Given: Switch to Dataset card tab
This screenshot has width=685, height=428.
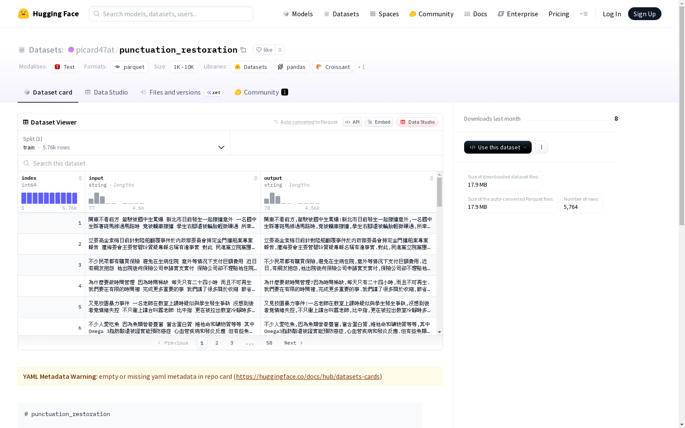Looking at the screenshot, I should point(48,92).
